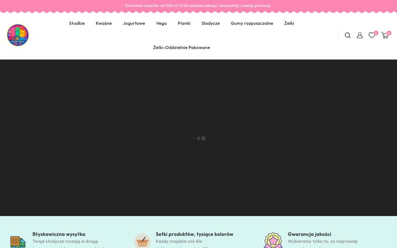
Task: Open the Gumy rozpuszczalne category
Action: 251,23
